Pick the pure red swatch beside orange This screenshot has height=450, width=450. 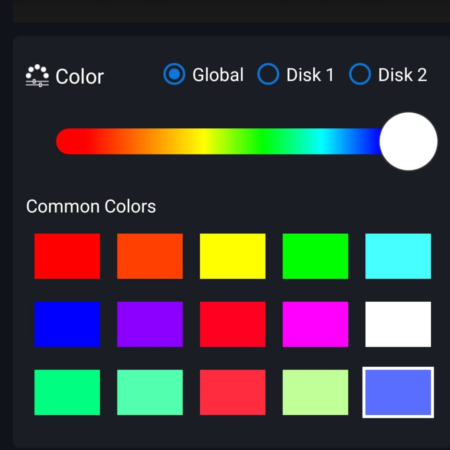coord(67,256)
